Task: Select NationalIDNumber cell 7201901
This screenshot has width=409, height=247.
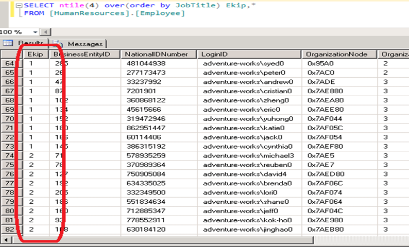Action: (159, 91)
